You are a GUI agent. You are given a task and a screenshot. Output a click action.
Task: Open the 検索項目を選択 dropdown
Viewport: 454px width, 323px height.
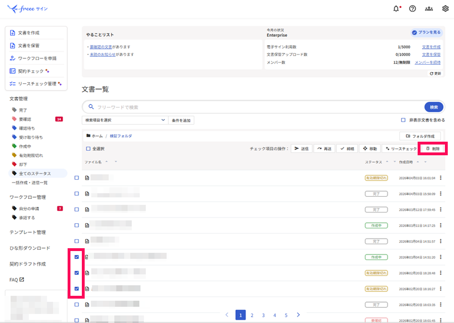coord(125,120)
